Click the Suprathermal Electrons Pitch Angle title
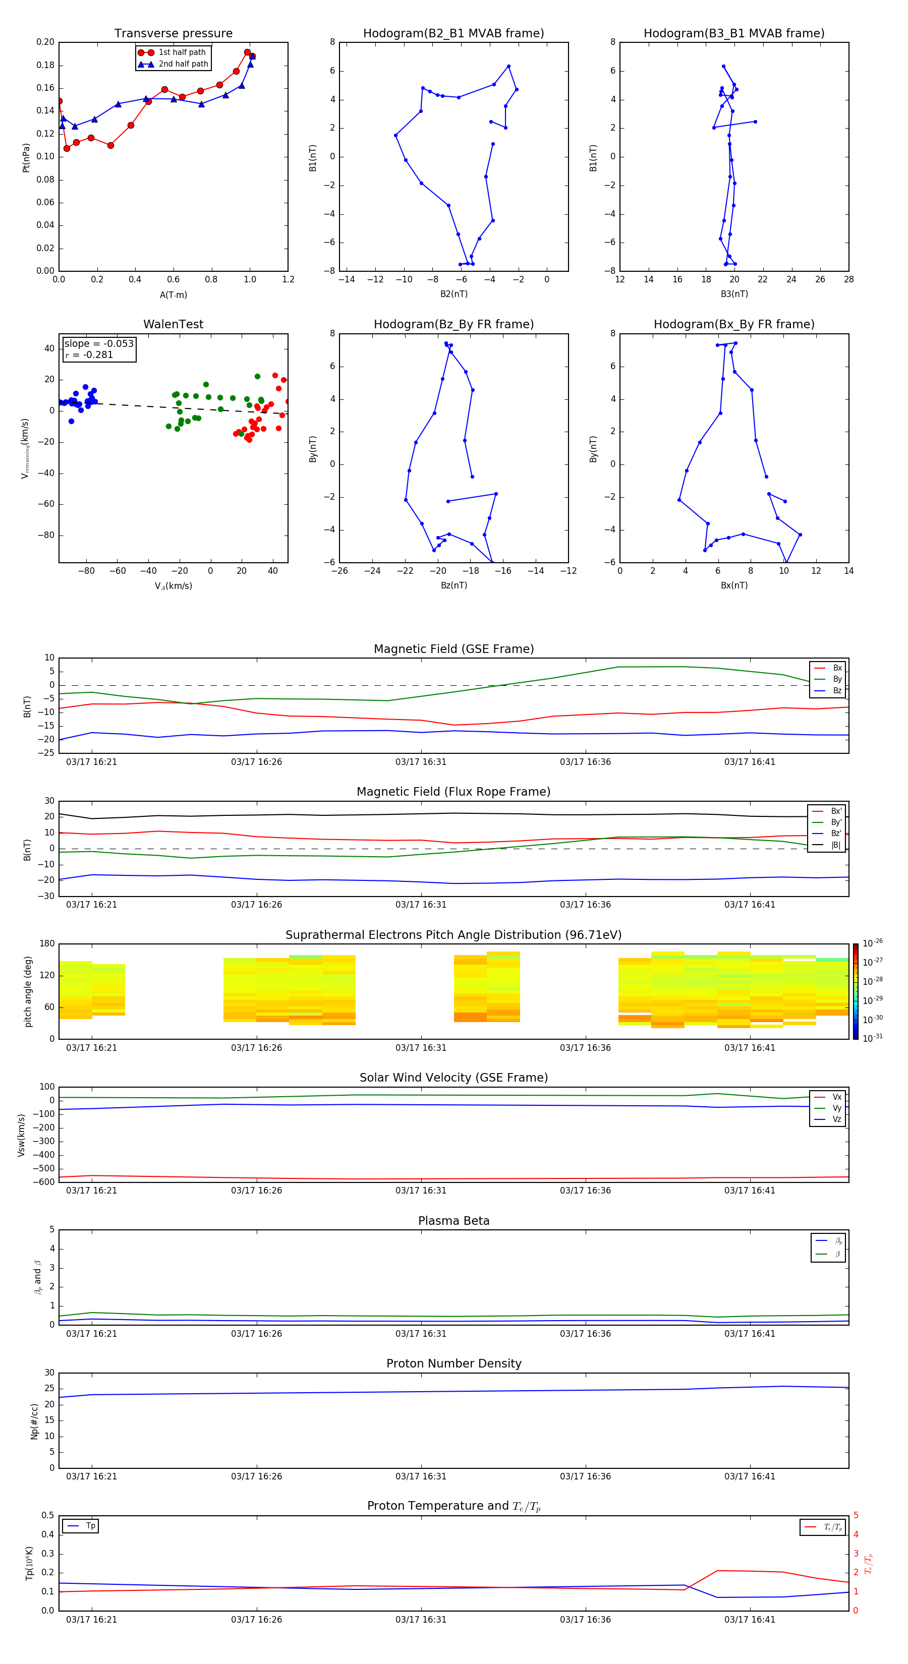908x1664 pixels. [x=453, y=935]
